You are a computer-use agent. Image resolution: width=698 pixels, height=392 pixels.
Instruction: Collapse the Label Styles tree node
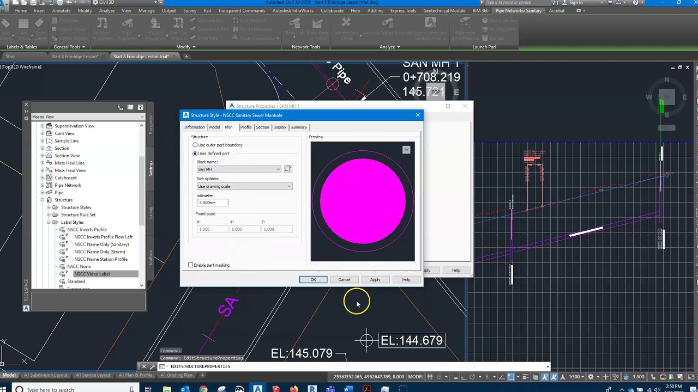(x=49, y=222)
